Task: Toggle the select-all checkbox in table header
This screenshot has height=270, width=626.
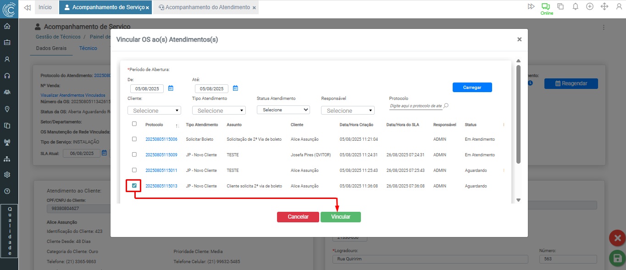Action: pyautogui.click(x=134, y=124)
